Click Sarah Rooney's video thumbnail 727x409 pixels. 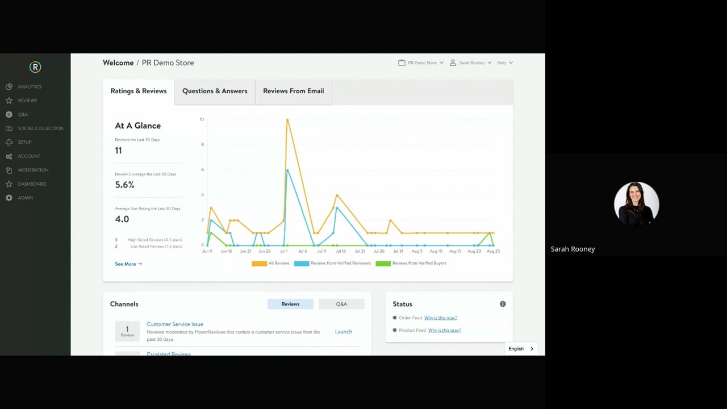(636, 204)
